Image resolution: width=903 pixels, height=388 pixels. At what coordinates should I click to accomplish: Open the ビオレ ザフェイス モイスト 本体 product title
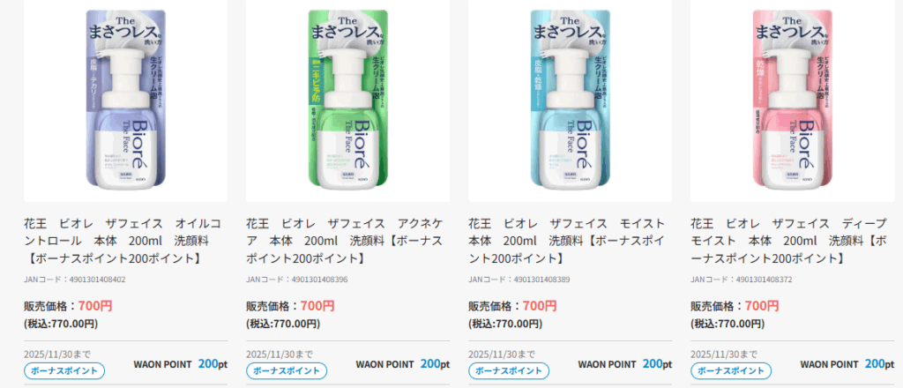point(567,242)
